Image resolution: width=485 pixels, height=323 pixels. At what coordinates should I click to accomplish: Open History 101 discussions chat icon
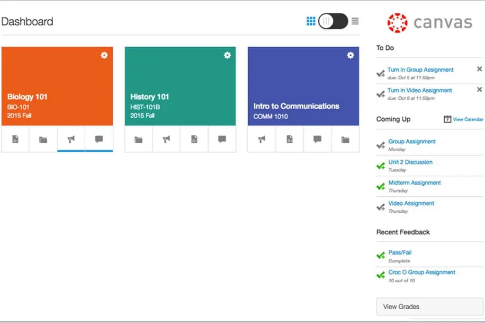pyautogui.click(x=222, y=139)
